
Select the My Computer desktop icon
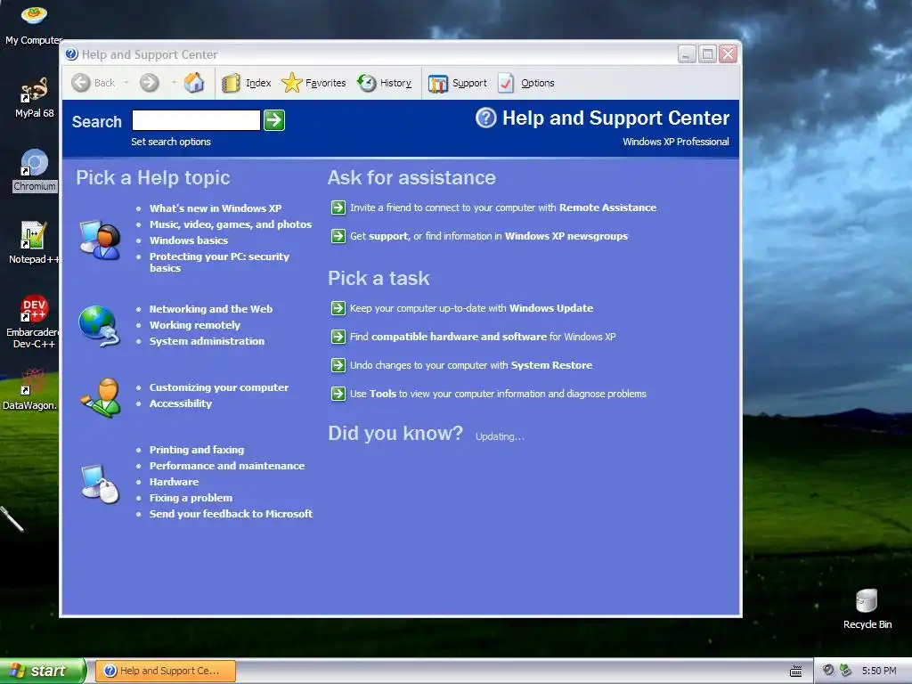[34, 24]
